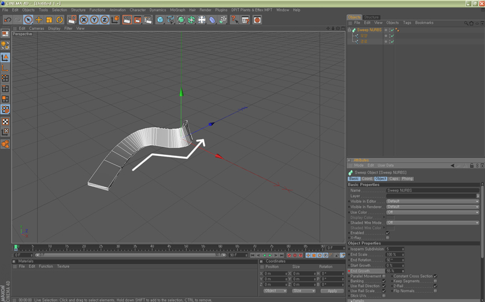
Task: Click the search icon in Objects manager
Action: tap(466, 23)
